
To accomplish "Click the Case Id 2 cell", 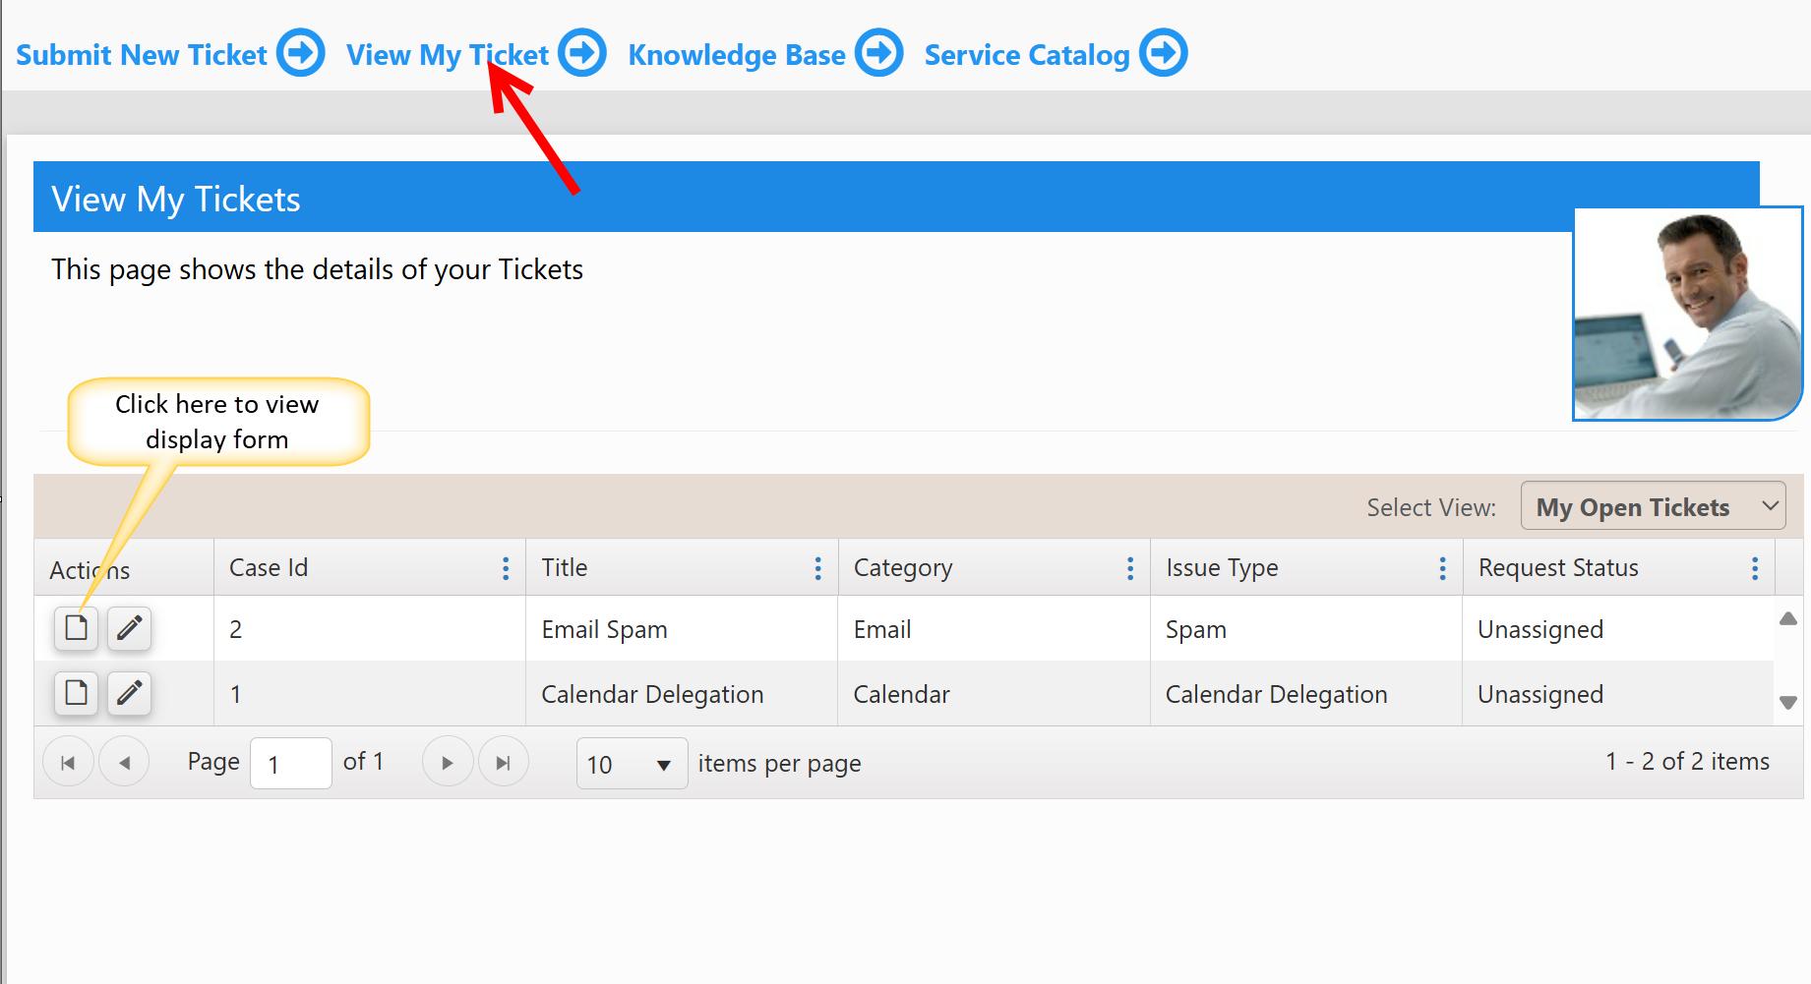I will [370, 629].
